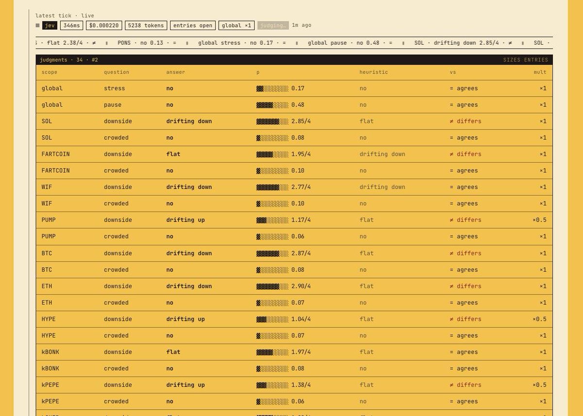
Task: Click the drifting up answer in the PUMP row
Action: pos(186,220)
